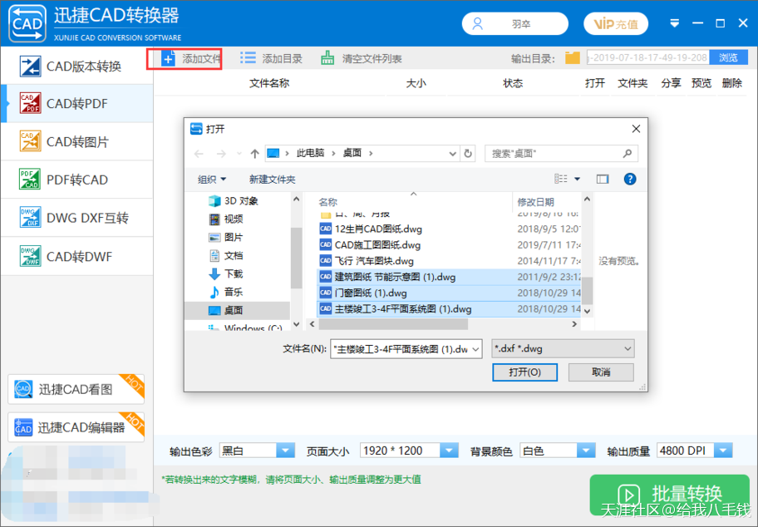Click the 添加目录 list icon
Image resolution: width=758 pixels, height=527 pixels.
tap(248, 58)
